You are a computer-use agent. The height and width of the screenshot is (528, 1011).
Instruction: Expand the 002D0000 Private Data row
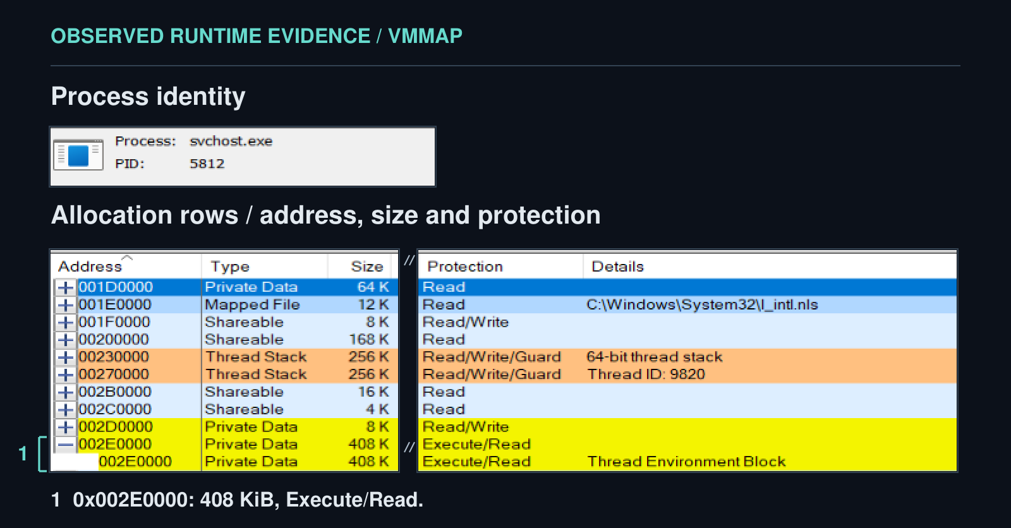point(66,427)
